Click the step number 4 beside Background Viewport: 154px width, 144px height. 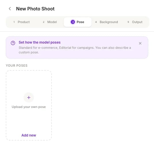click(x=96, y=22)
